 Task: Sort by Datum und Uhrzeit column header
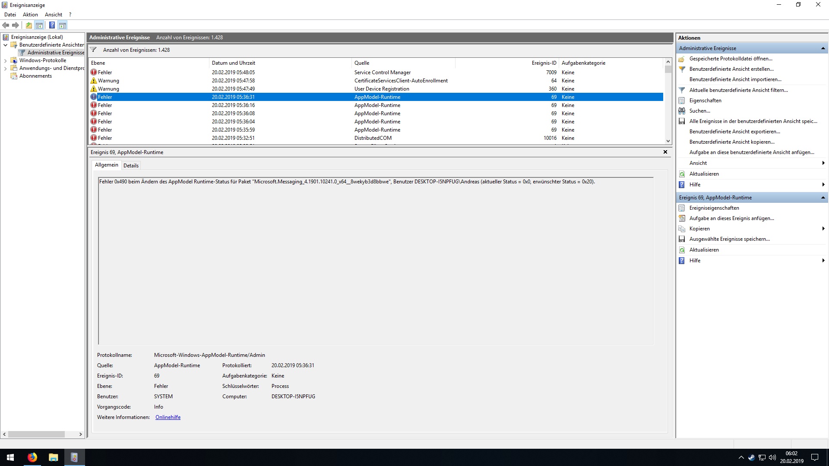[280, 63]
